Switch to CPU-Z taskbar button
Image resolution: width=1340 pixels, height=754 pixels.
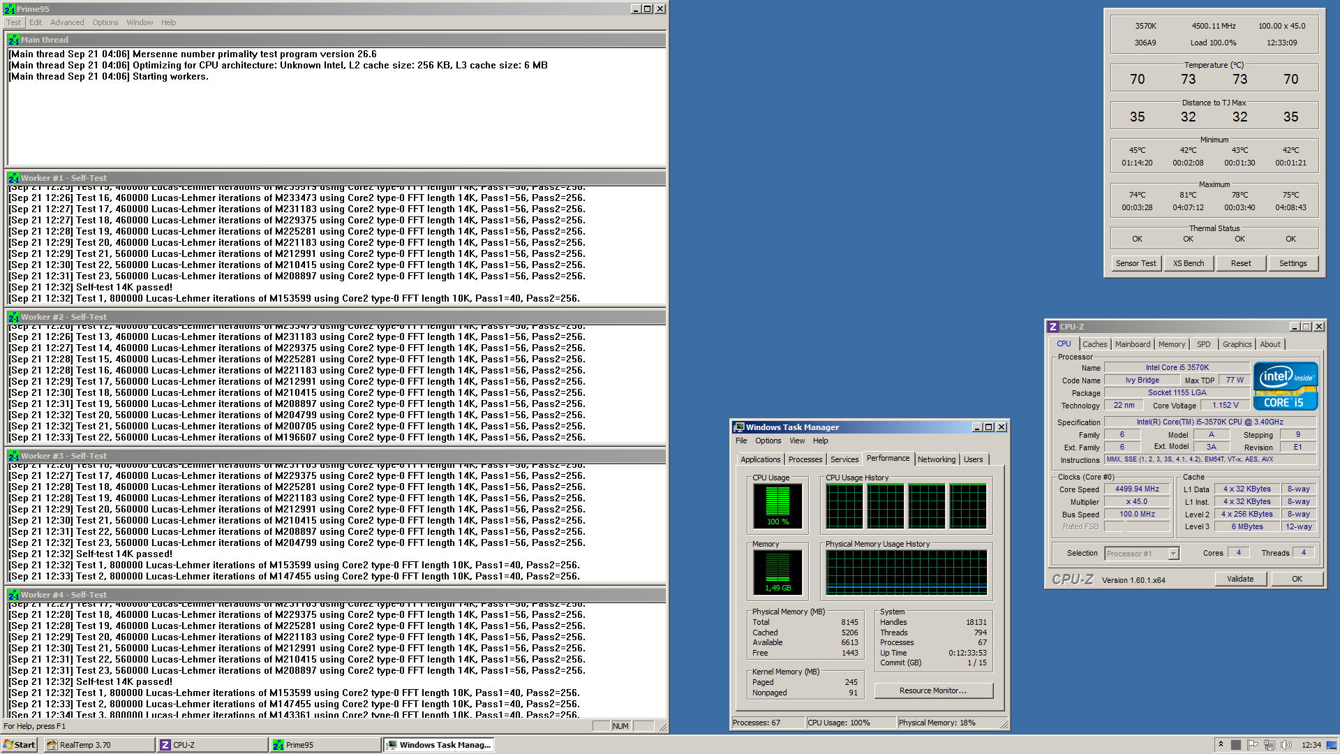click(213, 745)
